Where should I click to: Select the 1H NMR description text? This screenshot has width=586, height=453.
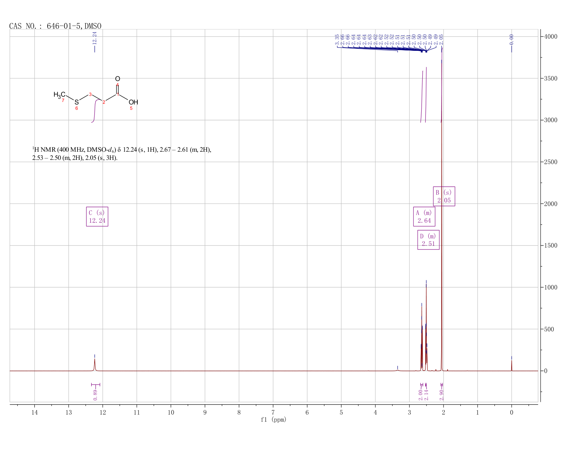coord(122,153)
